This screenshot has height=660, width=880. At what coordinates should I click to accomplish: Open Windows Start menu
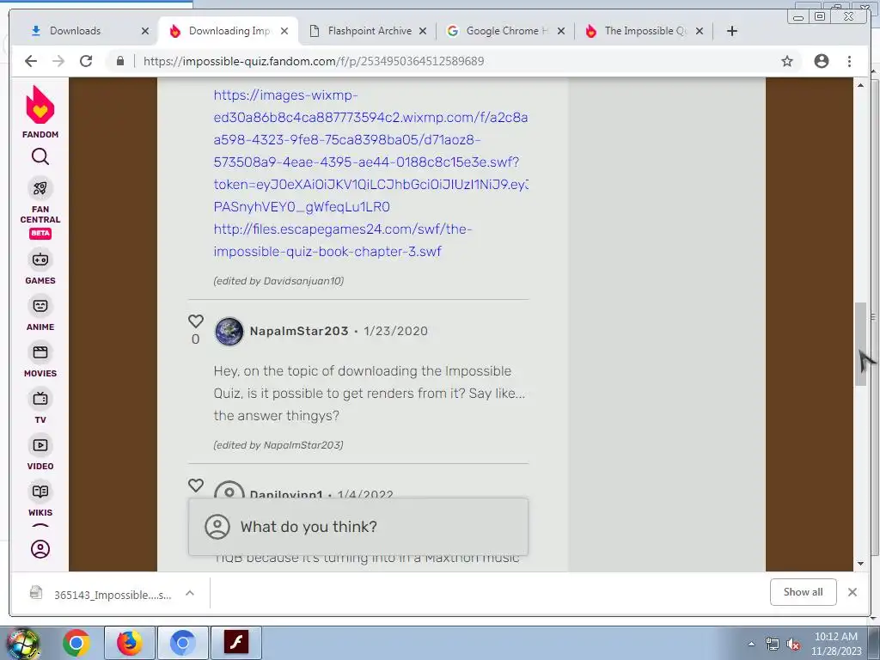coord(22,643)
